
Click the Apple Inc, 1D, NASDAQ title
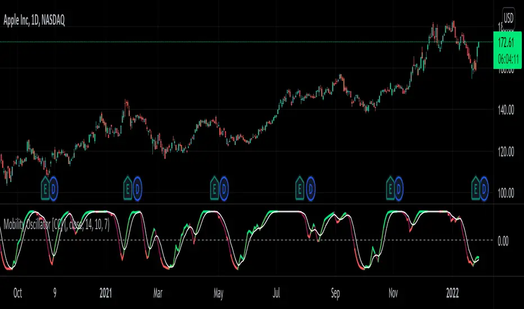(x=34, y=21)
